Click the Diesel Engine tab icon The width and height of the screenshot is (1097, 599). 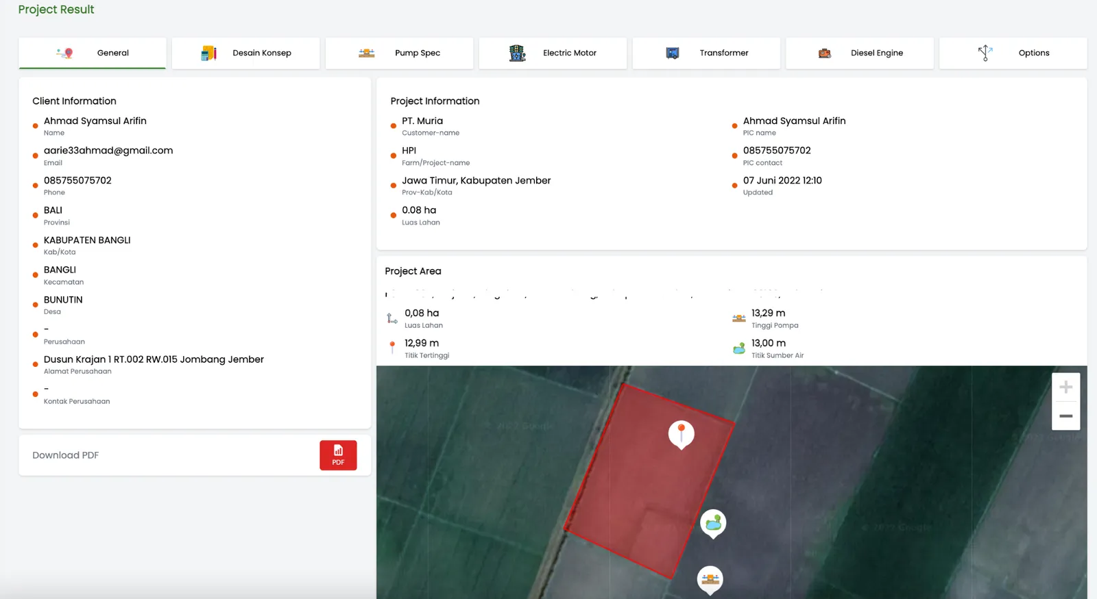825,53
